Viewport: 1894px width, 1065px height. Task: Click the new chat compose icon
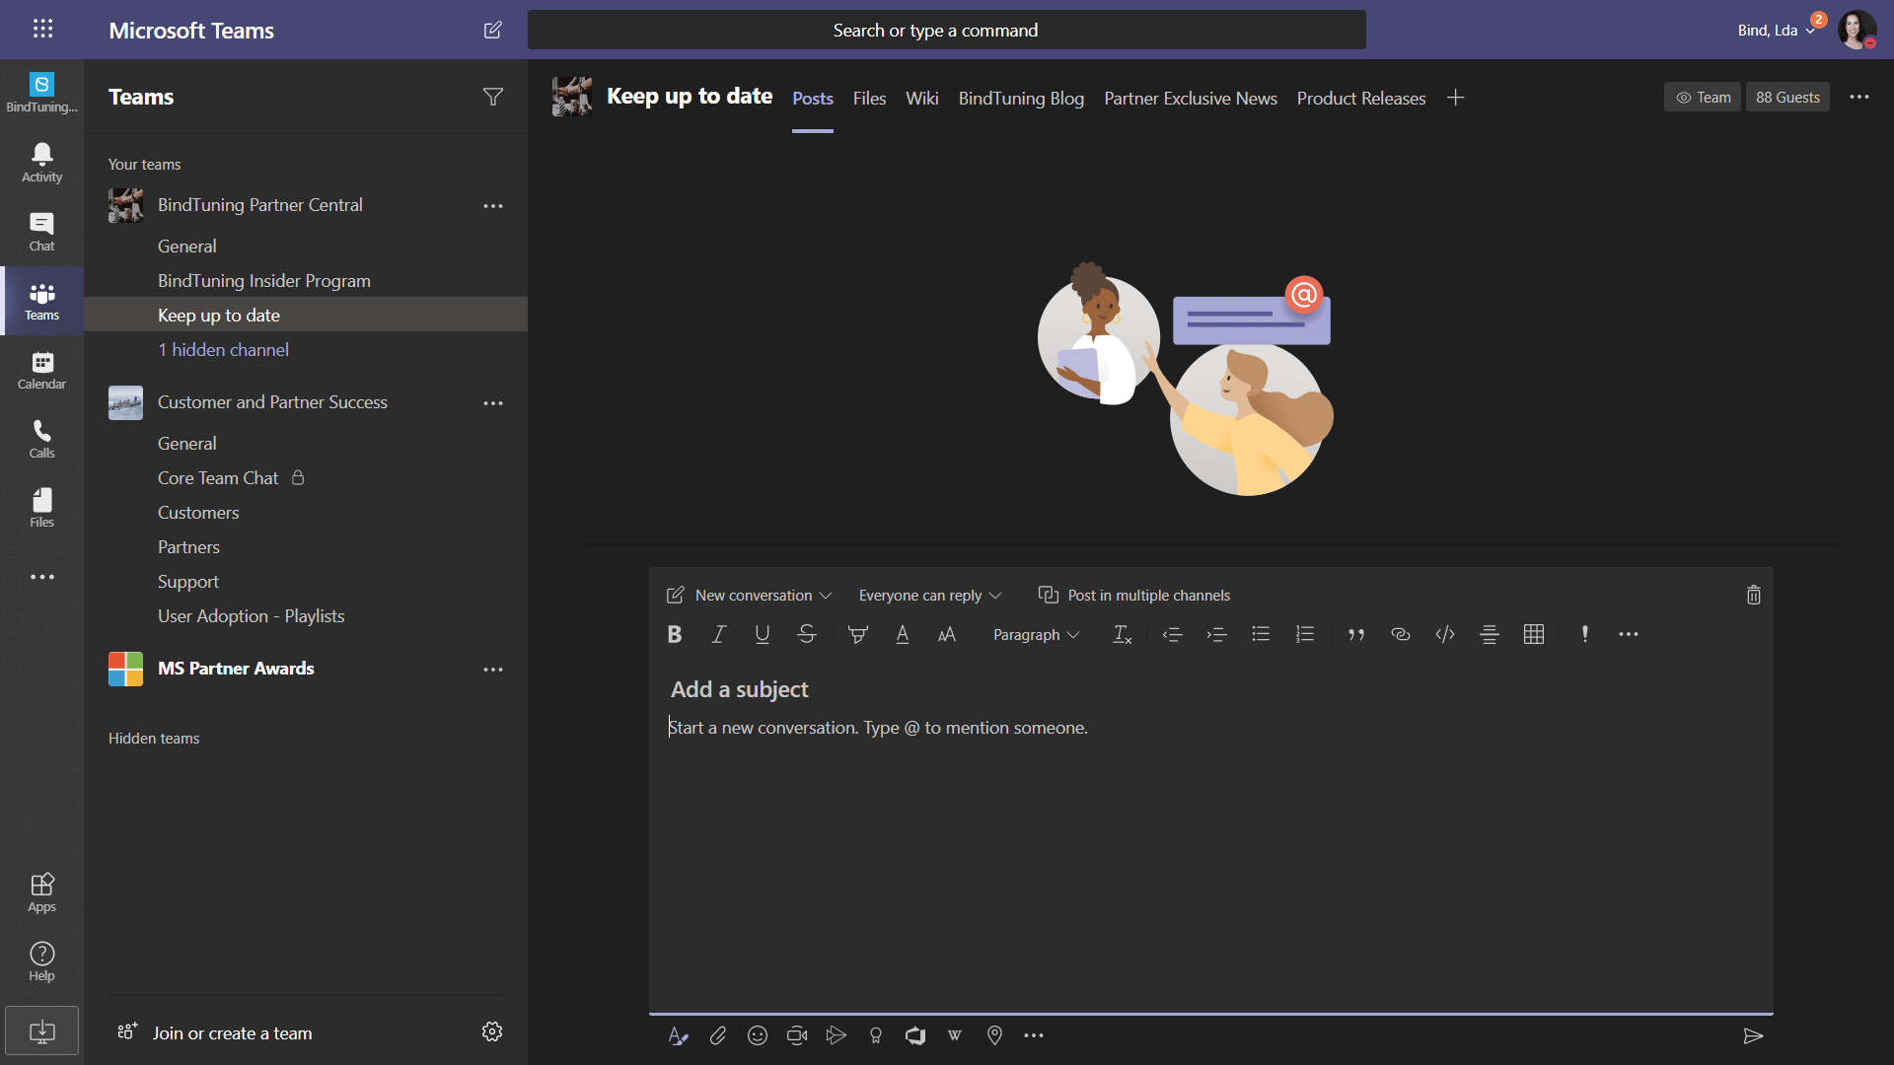[x=493, y=30]
